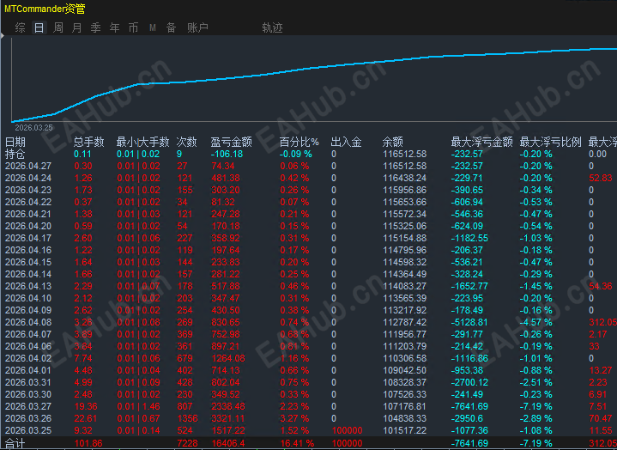
Task: Click the 次数 column header
Action: point(186,142)
